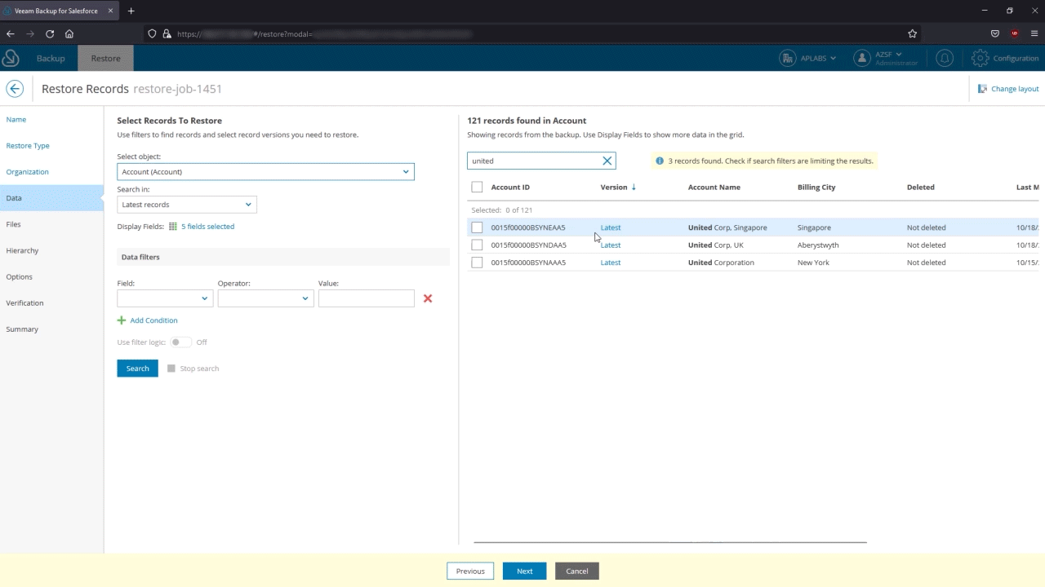Click the Next button

click(x=524, y=572)
